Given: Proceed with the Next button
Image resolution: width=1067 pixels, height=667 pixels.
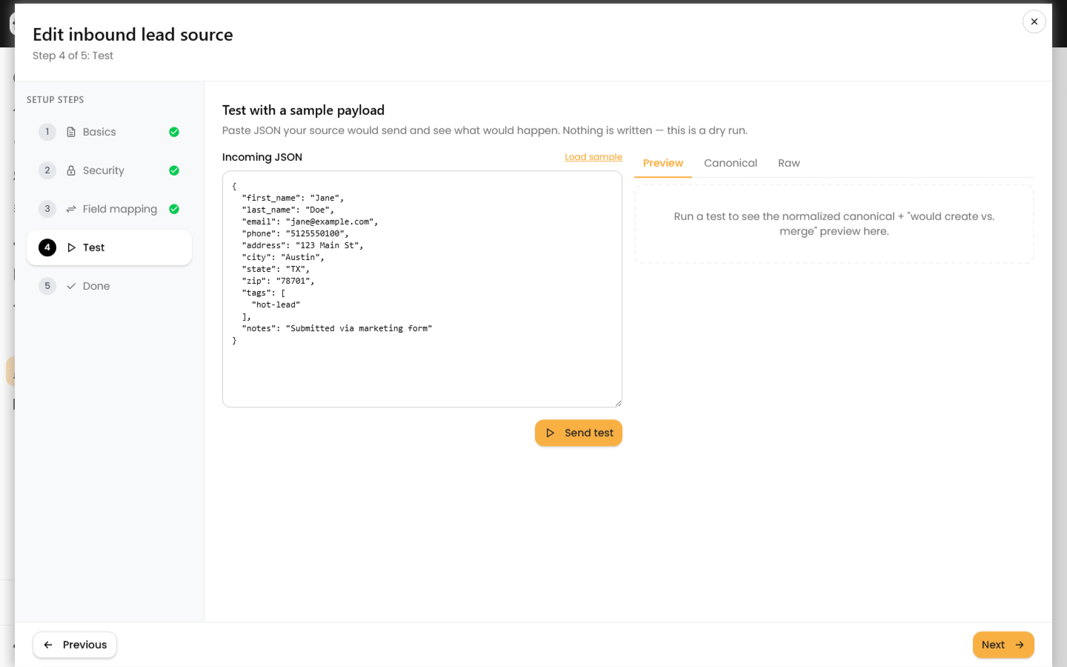Looking at the screenshot, I should coord(1003,645).
